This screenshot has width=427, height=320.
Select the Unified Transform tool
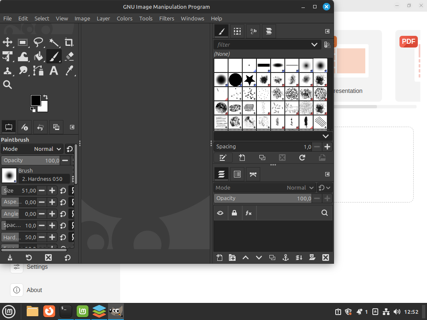point(8,56)
